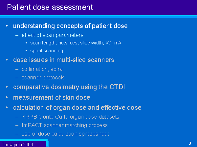Select 'NRPB Monte Carlo organ dose datasets'

[x=70, y=117]
